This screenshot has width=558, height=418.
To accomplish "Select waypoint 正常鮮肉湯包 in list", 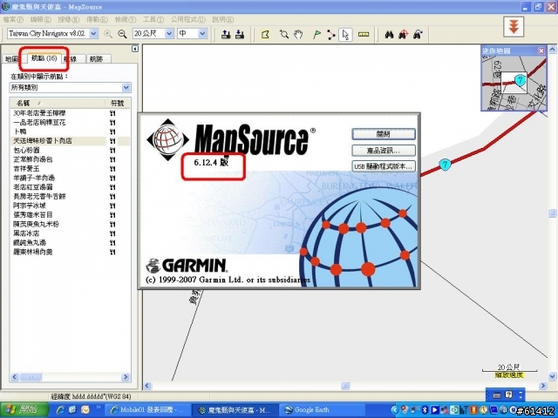I will pos(33,159).
